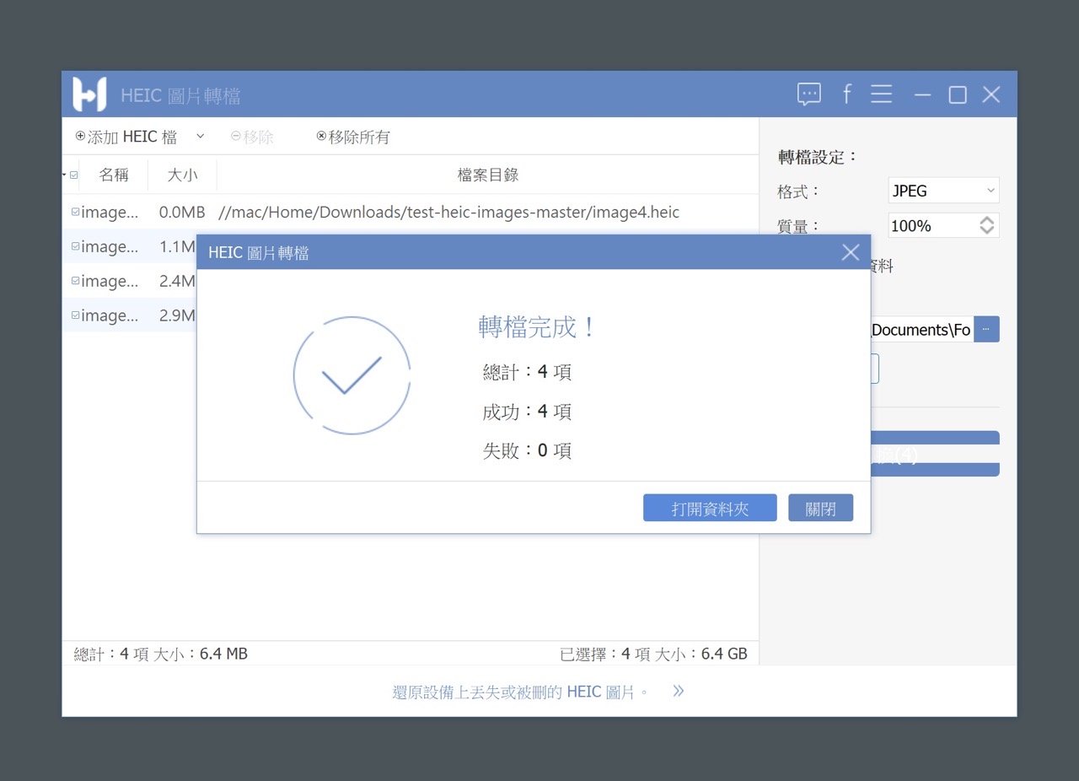Expand the Add HEIC dropdown arrow
Viewport: 1079px width, 781px height.
pyautogui.click(x=200, y=136)
